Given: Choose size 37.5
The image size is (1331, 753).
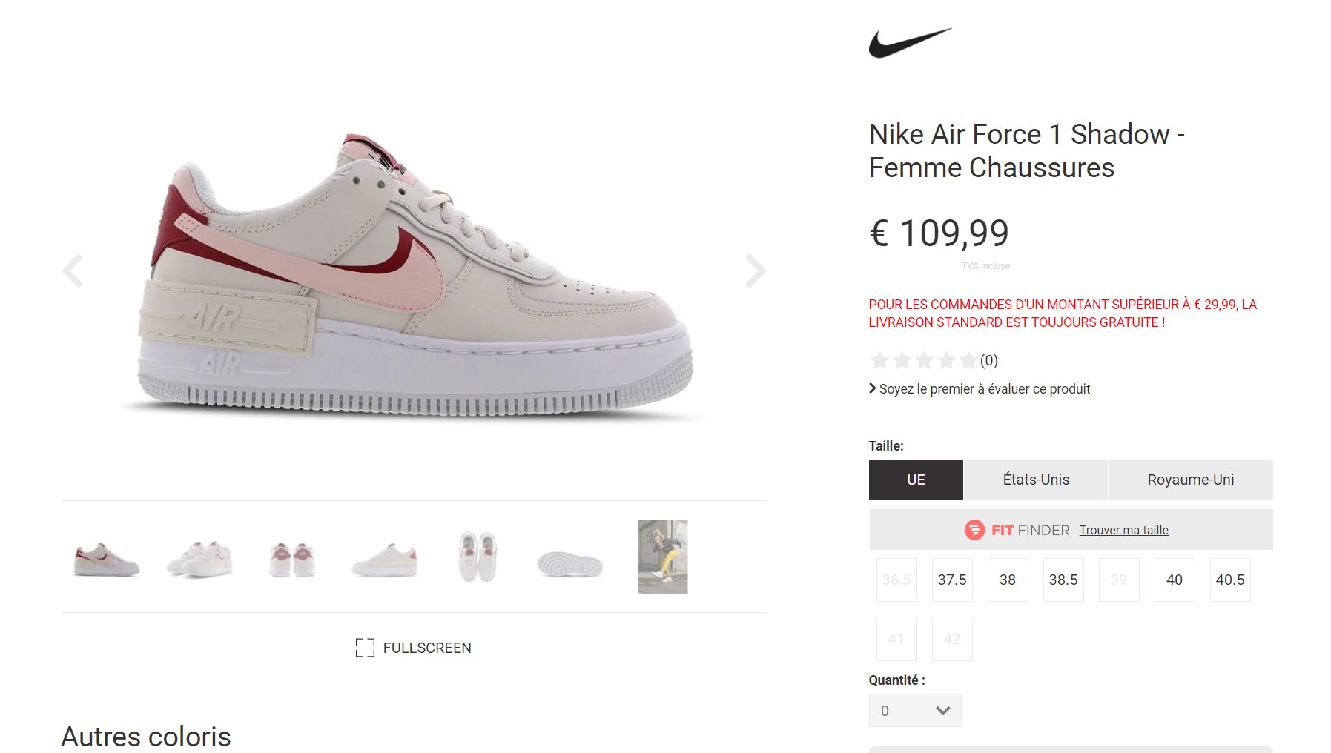Looking at the screenshot, I should point(952,580).
